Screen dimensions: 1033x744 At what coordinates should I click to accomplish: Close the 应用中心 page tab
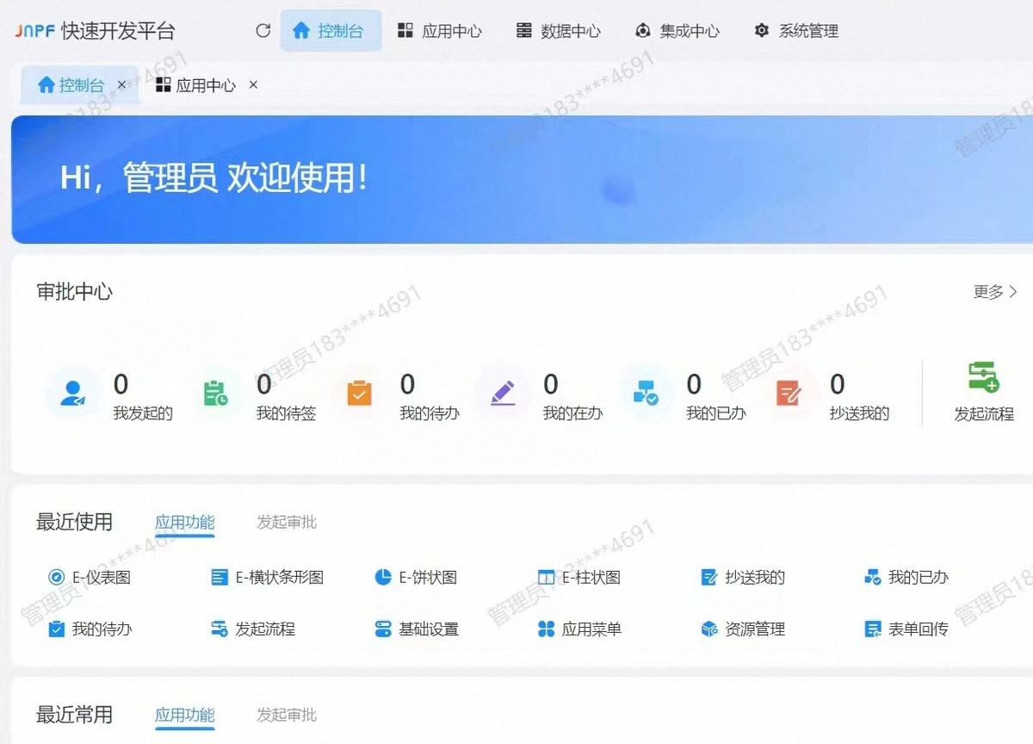[253, 84]
